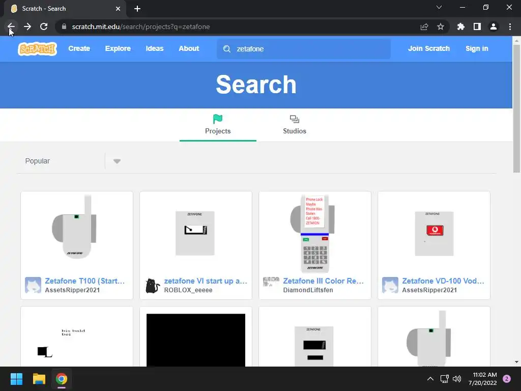Open the network icon in system tray
Screen dimensions: 521x391
point(444,379)
